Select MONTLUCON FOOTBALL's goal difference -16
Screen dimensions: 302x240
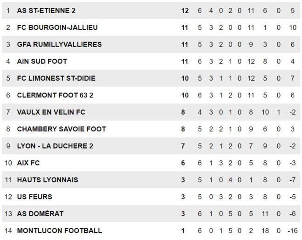293,231
